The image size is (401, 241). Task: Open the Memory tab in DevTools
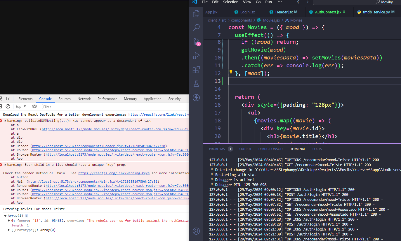point(130,99)
